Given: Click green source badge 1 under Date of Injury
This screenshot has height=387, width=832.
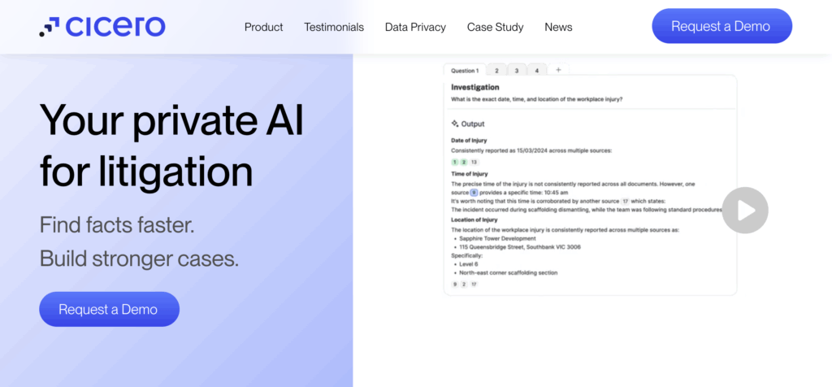Looking at the screenshot, I should pyautogui.click(x=455, y=163).
